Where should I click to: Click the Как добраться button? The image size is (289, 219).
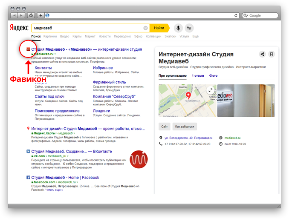185,127
